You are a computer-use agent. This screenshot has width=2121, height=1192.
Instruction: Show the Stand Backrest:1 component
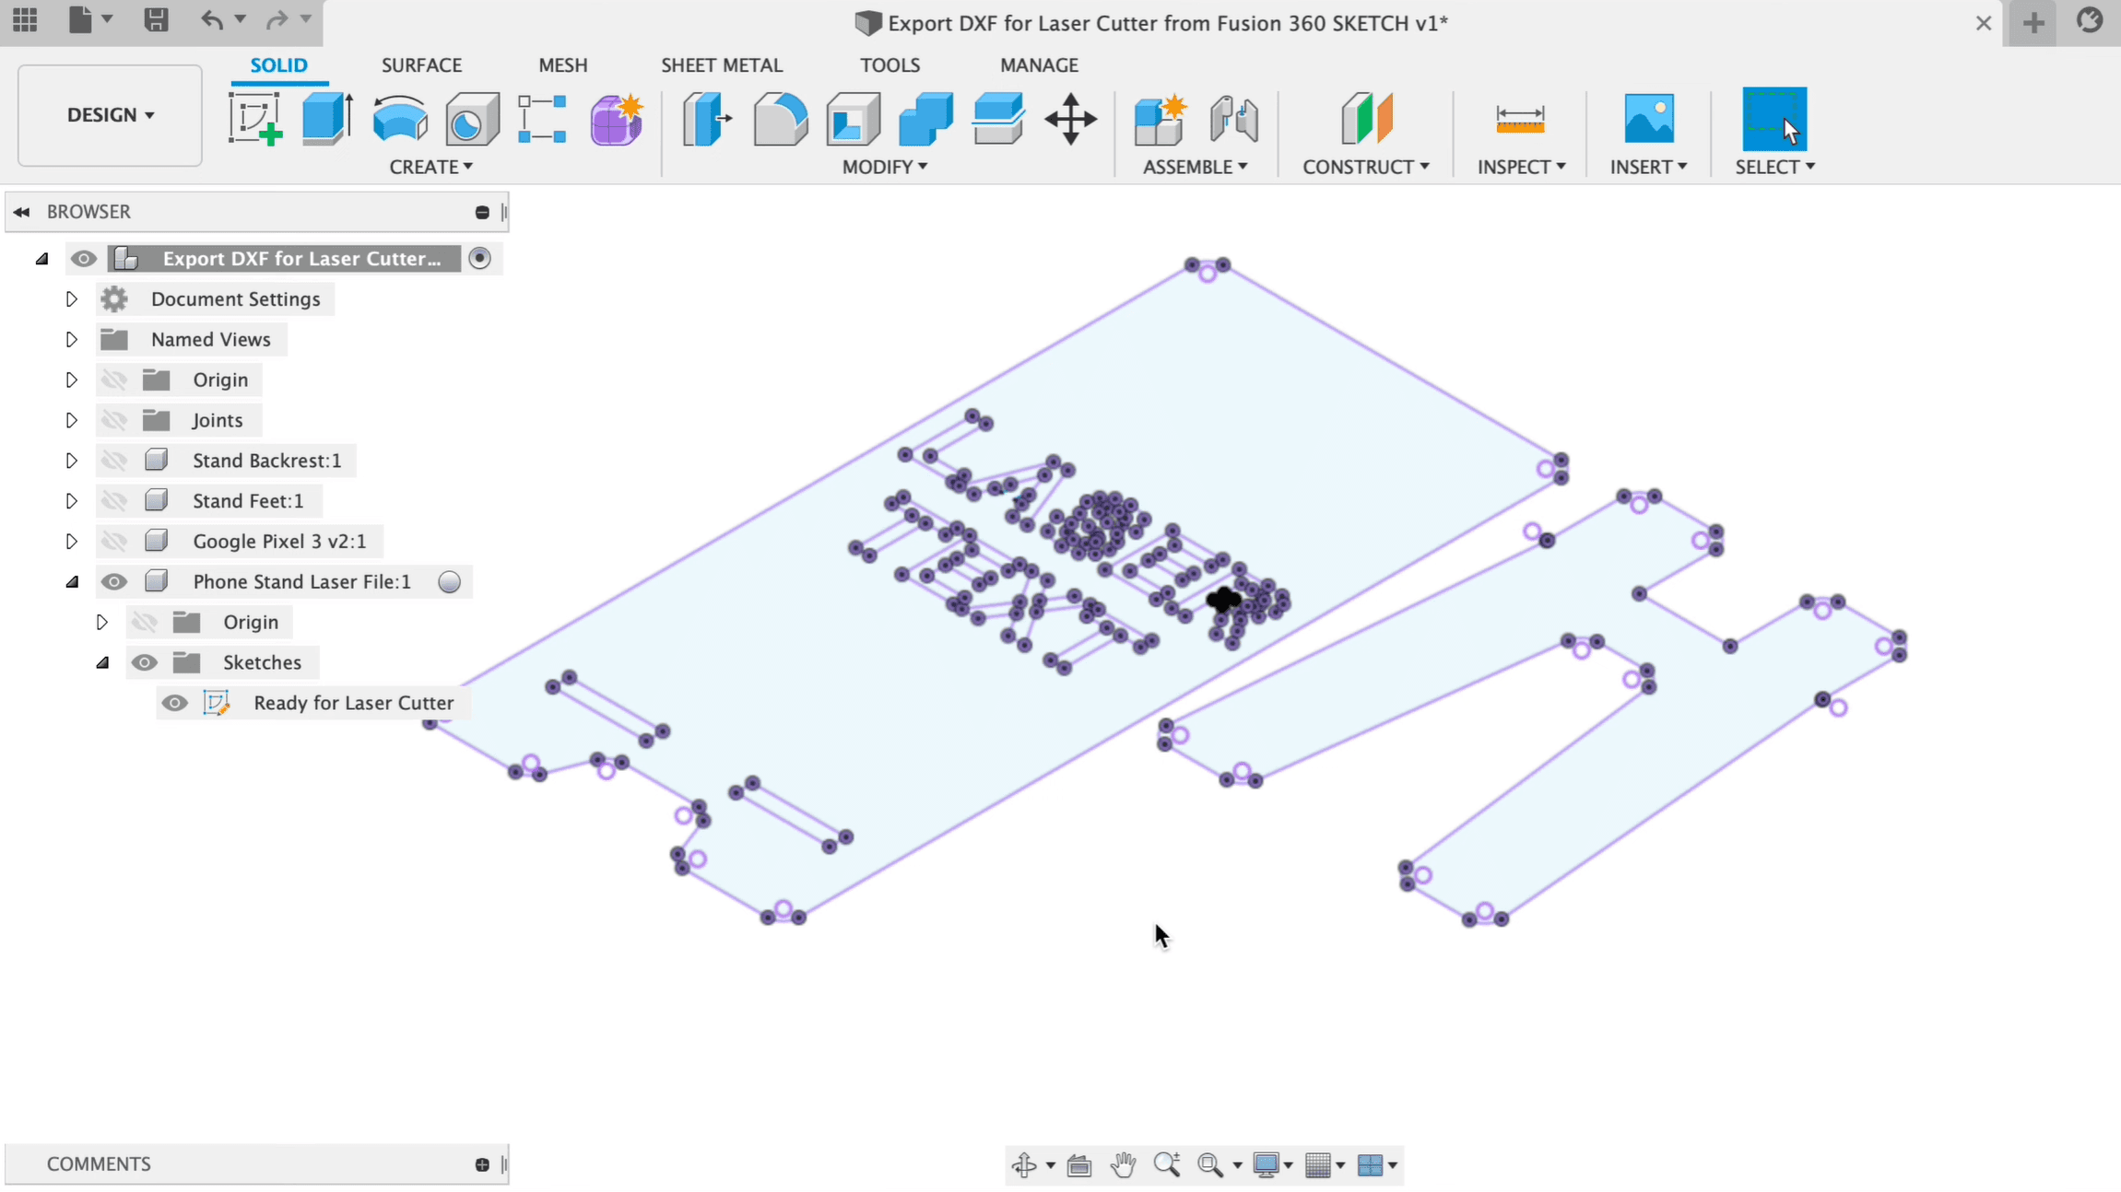point(114,461)
